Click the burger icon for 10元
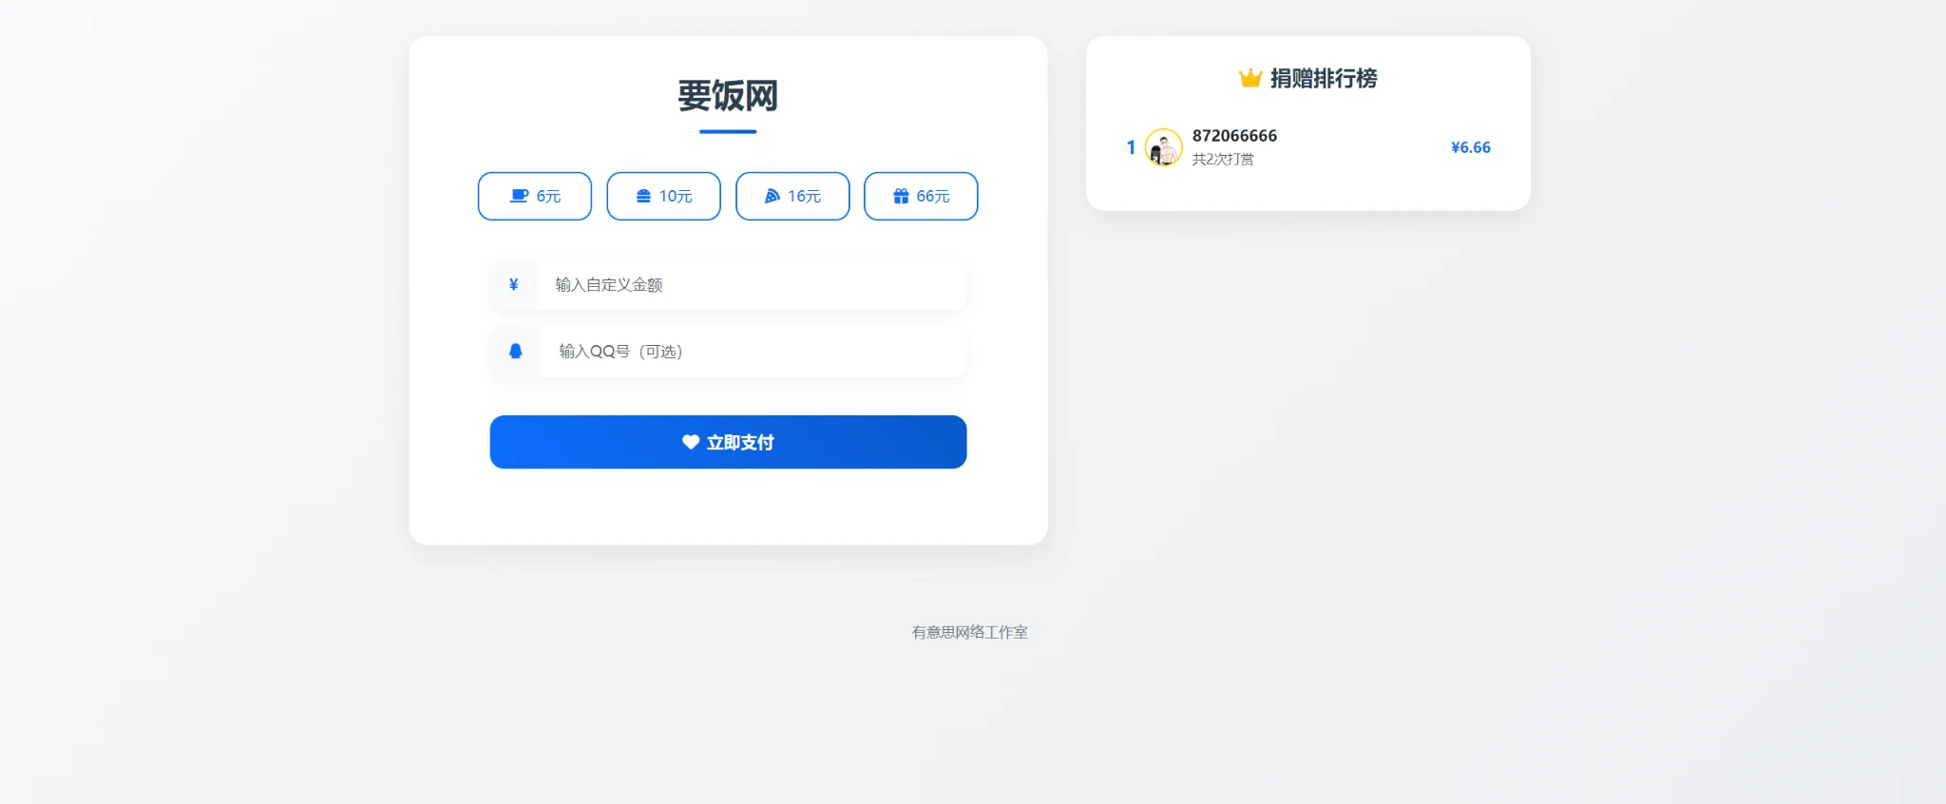1946x804 pixels. point(643,196)
